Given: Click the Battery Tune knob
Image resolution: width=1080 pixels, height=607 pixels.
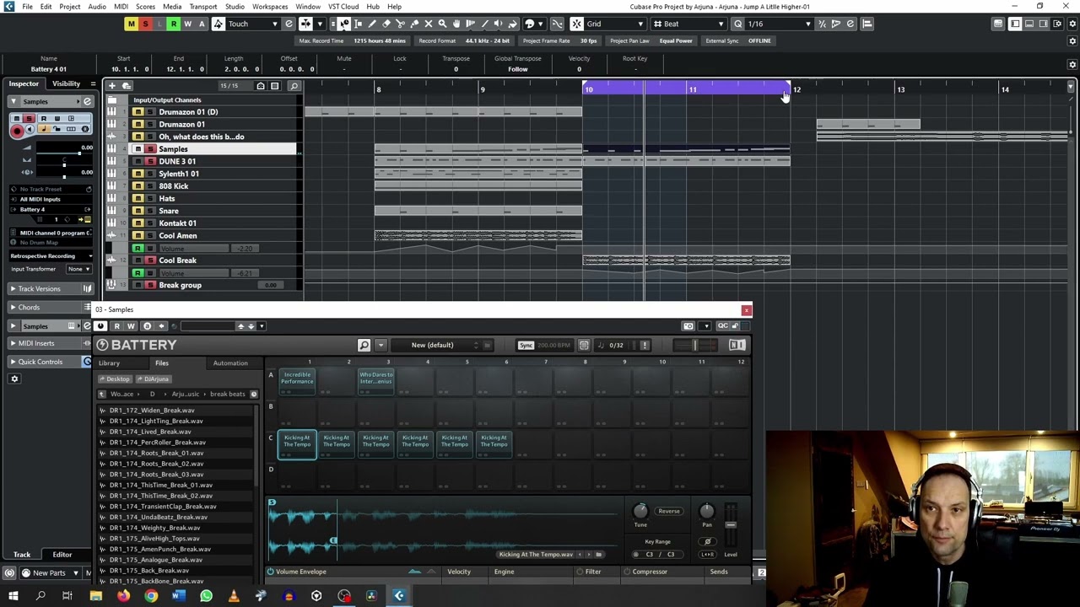Looking at the screenshot, I should click(640, 511).
